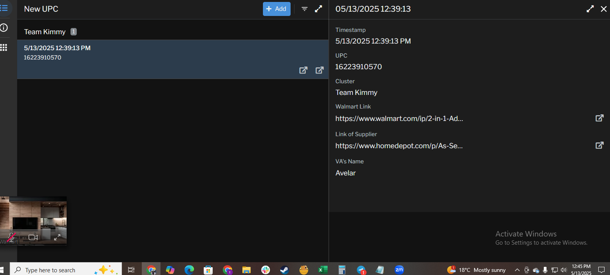Open the info icon in left sidebar
610x275 pixels.
(x=4, y=28)
